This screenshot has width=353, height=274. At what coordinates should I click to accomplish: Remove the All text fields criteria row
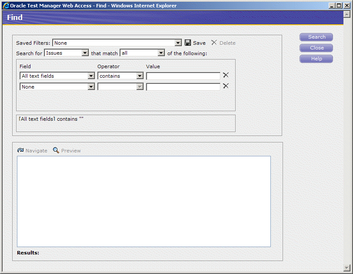(226, 75)
